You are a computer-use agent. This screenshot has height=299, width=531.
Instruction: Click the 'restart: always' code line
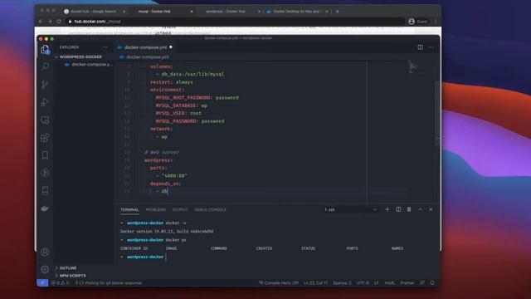172,82
